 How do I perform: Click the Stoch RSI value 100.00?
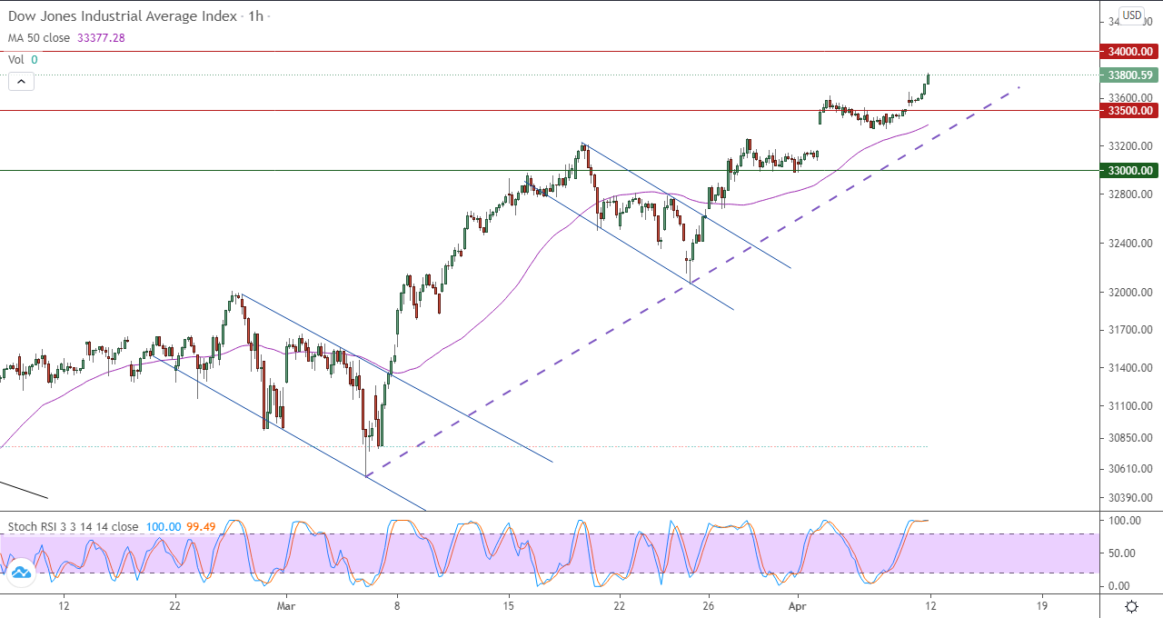[164, 527]
